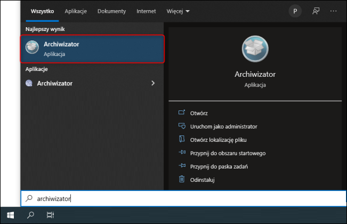347x224 pixels.
Task: Open the feedback icon button
Action: pos(316,11)
